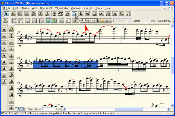Open the MIDI/Audio menu

click(61, 8)
